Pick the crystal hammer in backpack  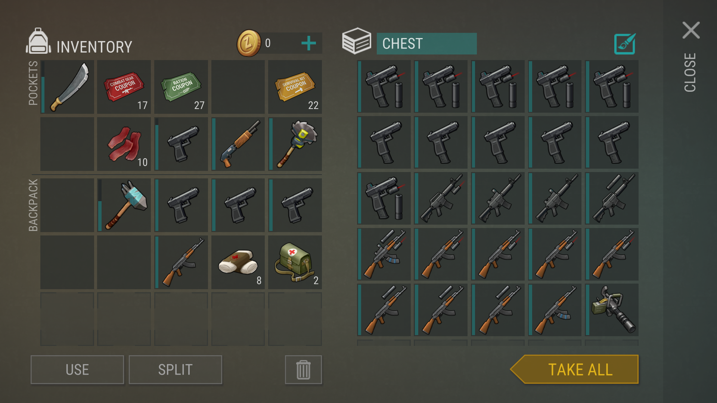[x=124, y=205]
